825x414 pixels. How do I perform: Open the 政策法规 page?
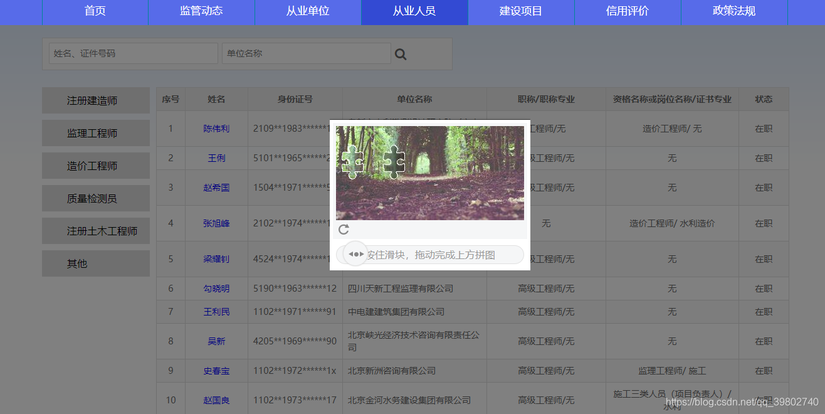click(734, 12)
